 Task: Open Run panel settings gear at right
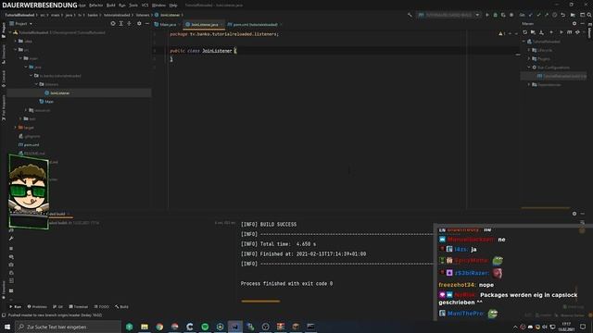tap(574, 214)
